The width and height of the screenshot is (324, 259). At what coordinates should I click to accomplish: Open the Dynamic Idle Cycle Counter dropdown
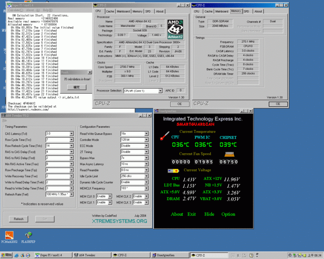click(146, 182)
